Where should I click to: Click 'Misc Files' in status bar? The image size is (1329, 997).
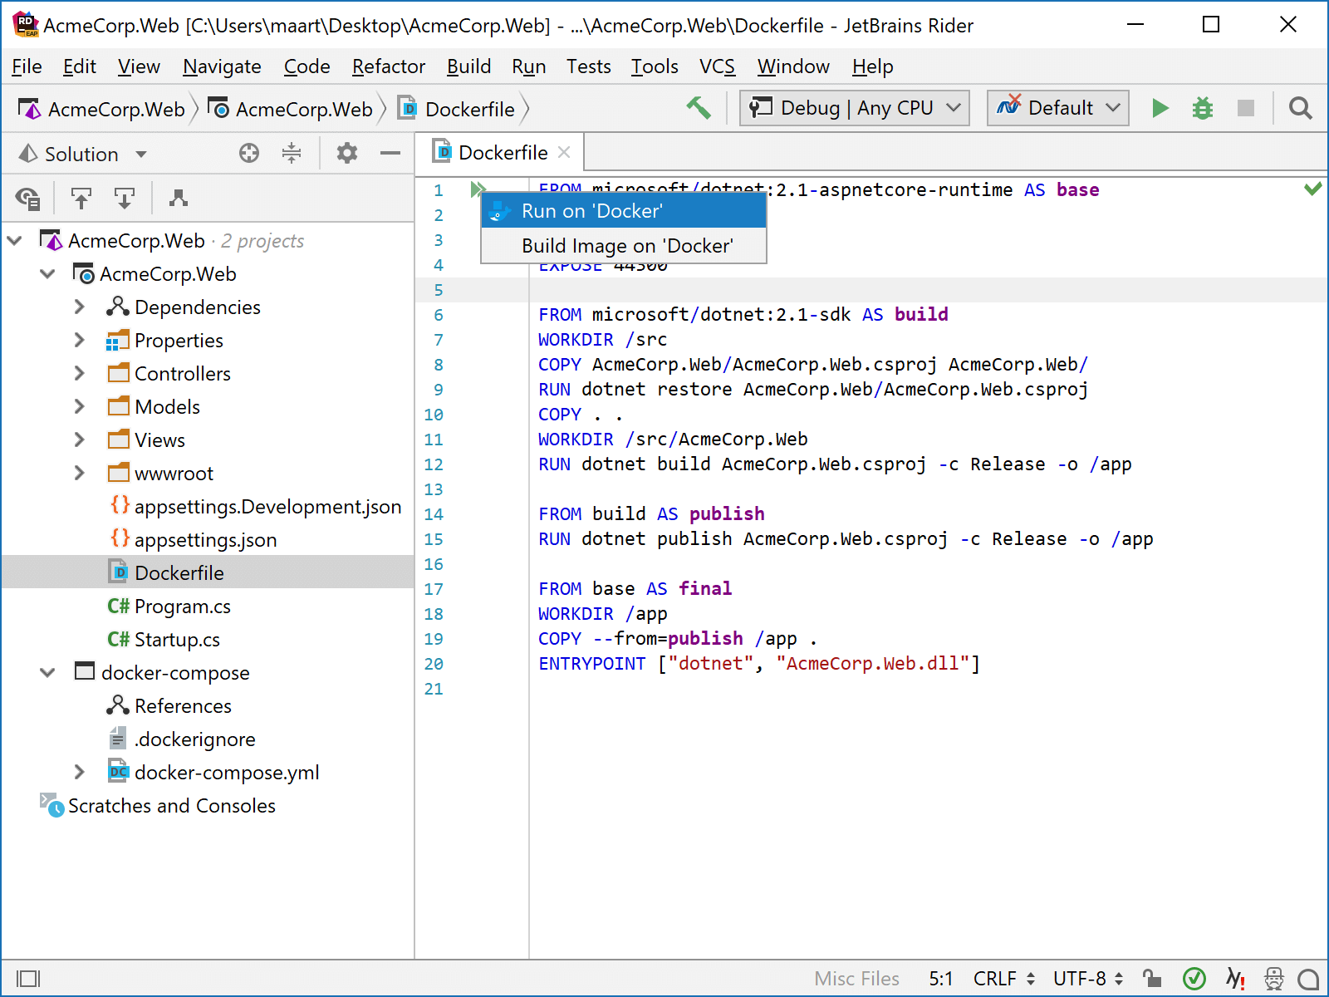point(856,979)
